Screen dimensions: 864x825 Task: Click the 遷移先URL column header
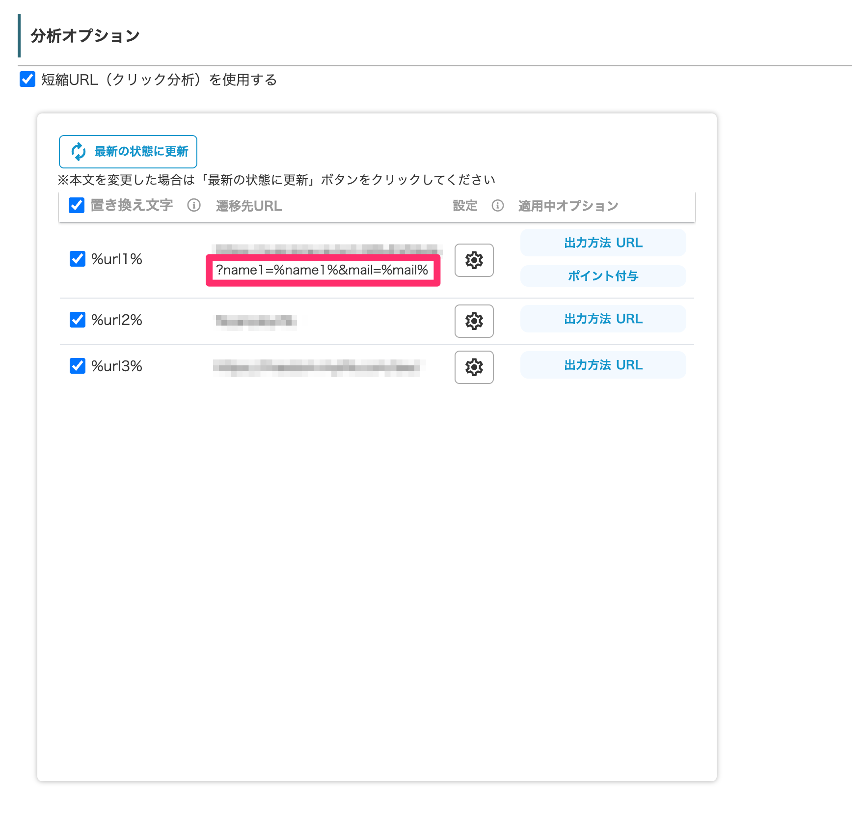click(249, 206)
